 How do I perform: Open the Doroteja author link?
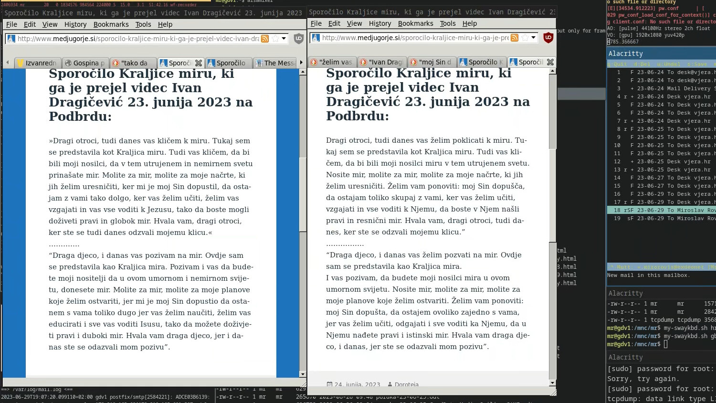(x=407, y=384)
